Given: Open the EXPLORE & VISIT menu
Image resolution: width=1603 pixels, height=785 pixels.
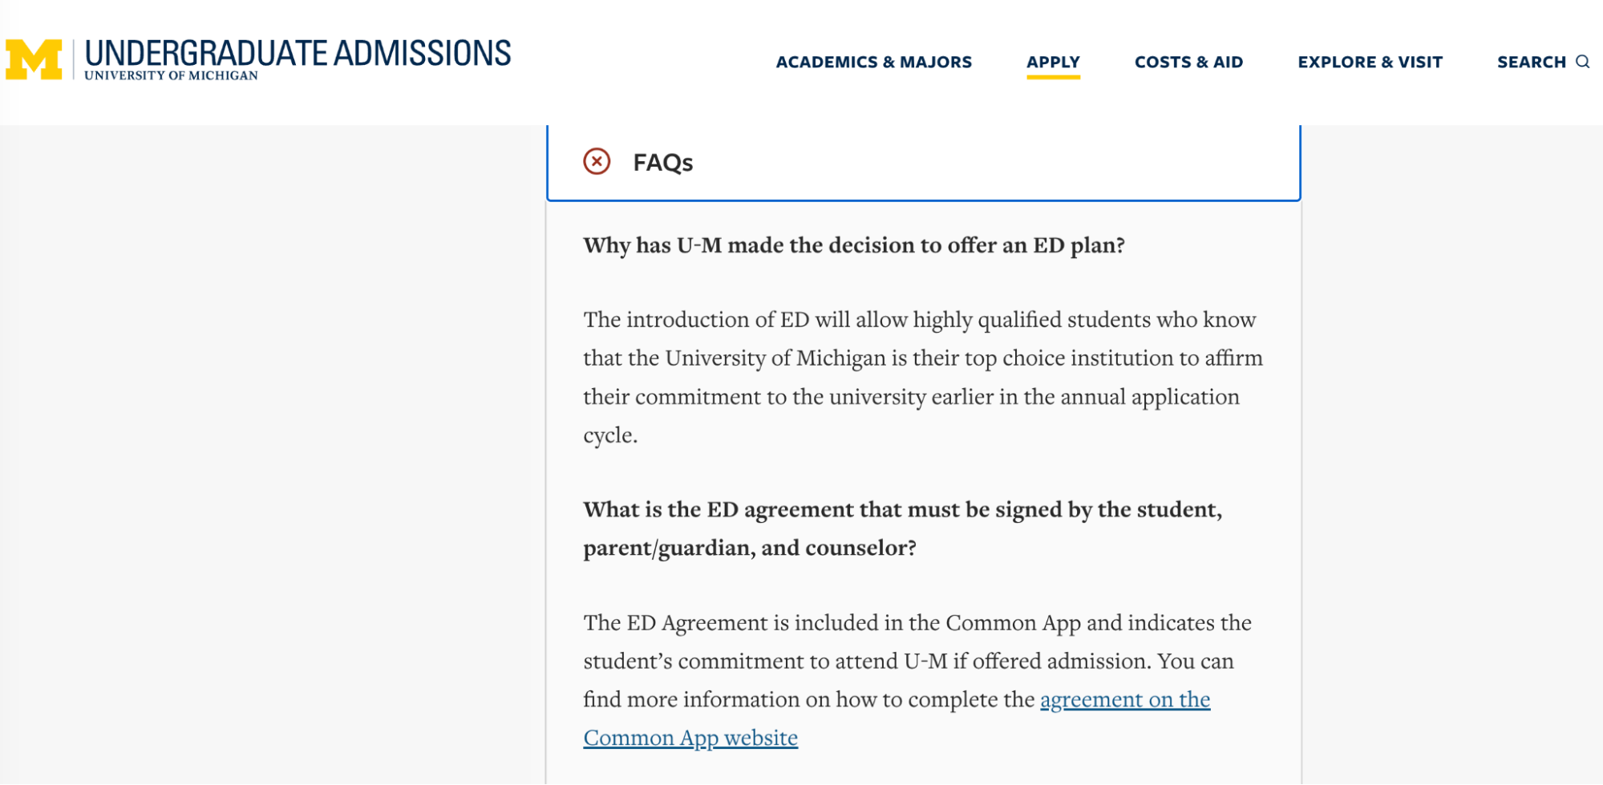Looking at the screenshot, I should [x=1369, y=62].
